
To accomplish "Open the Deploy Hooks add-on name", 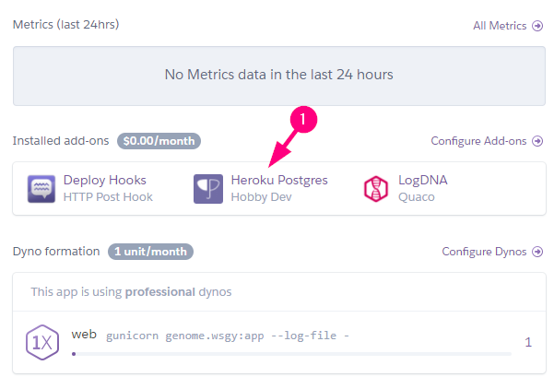I will (104, 180).
